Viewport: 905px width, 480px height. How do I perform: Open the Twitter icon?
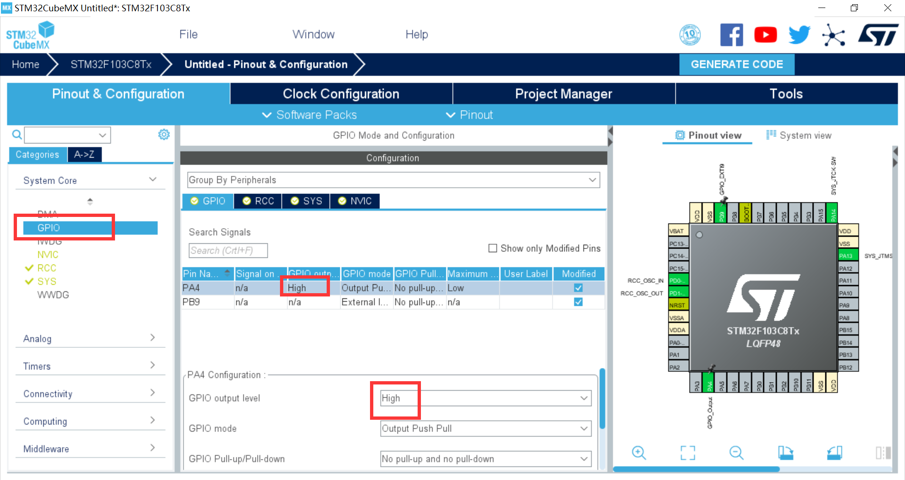coord(799,35)
